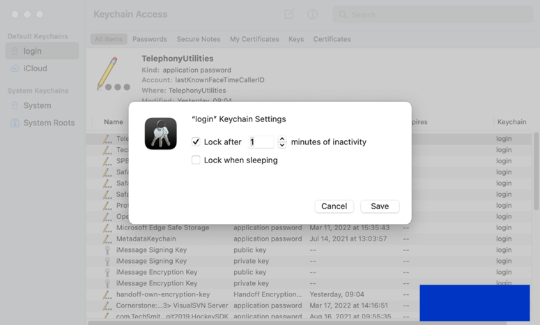Sort the list by Name column header
The width and height of the screenshot is (540, 325).
[x=114, y=122]
